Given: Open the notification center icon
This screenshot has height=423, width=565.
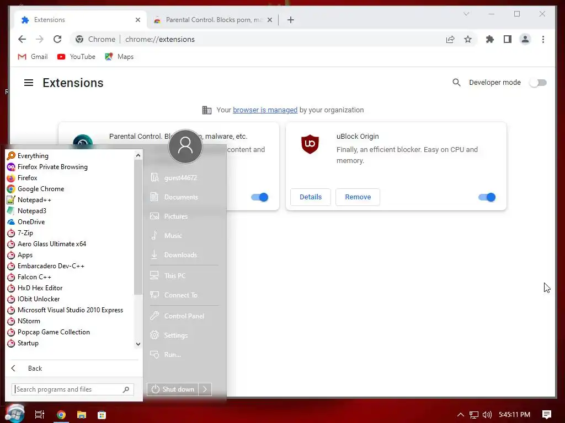Looking at the screenshot, I should (x=547, y=414).
